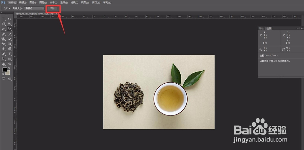Viewport: 304px width, 150px height.
Task: Swap foreground and background colors
Action: pos(9,68)
